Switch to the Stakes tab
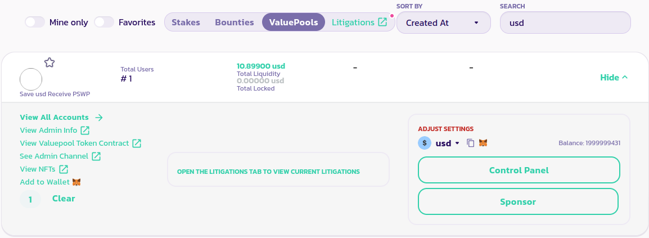The width and height of the screenshot is (649, 238). 186,23
